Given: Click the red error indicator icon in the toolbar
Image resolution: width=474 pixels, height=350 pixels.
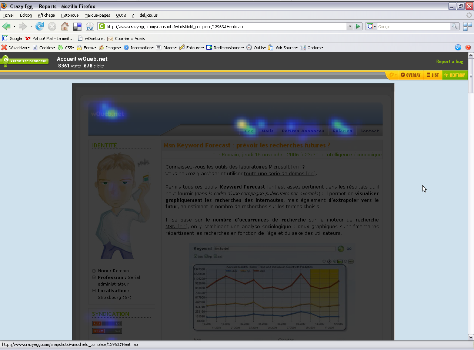Looking at the screenshot, I should [x=468, y=47].
